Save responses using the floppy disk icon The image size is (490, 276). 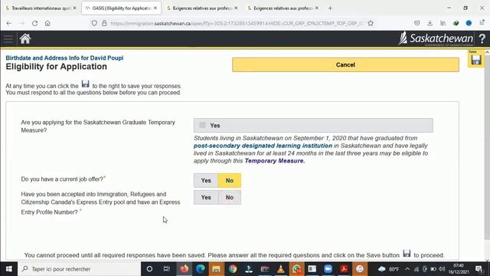point(476,60)
